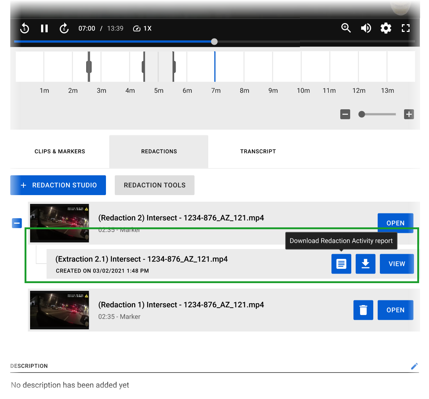Skip forward 5 seconds

click(x=64, y=28)
